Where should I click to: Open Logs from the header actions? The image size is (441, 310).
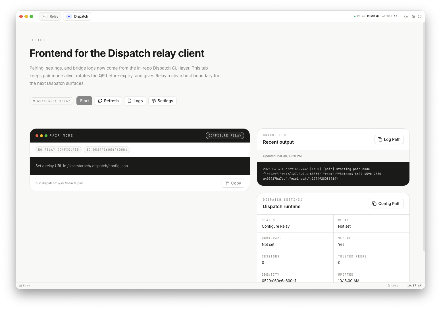(x=135, y=101)
